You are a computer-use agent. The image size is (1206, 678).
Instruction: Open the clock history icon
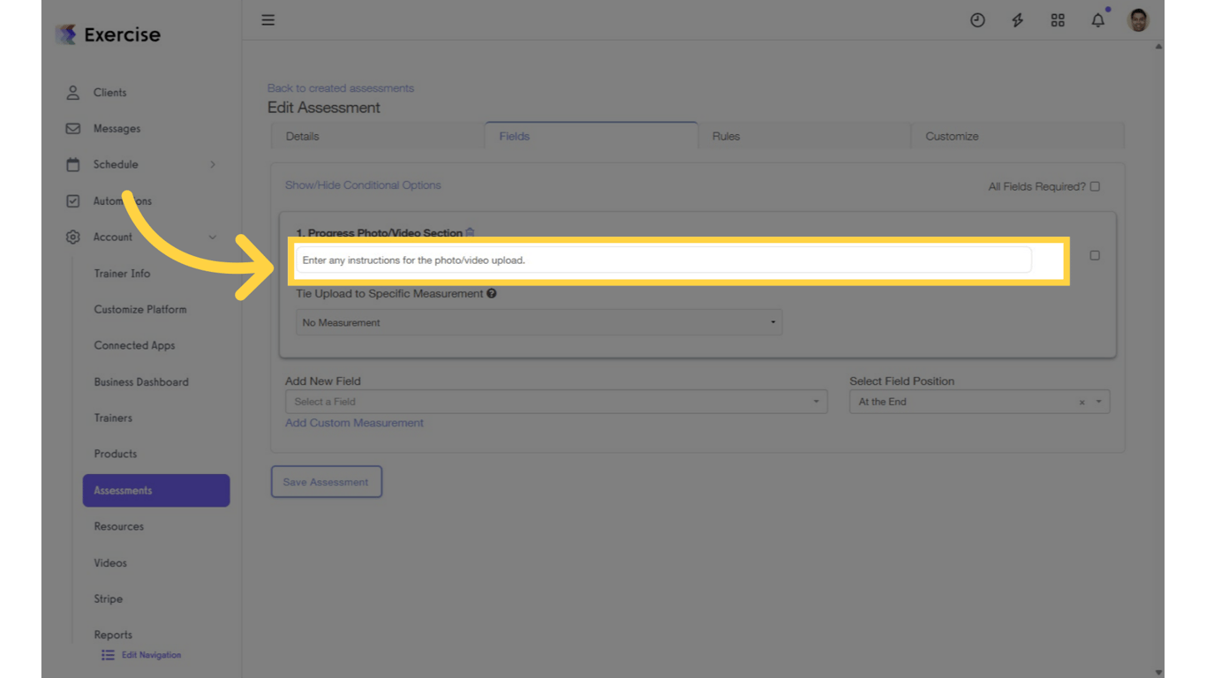point(977,20)
